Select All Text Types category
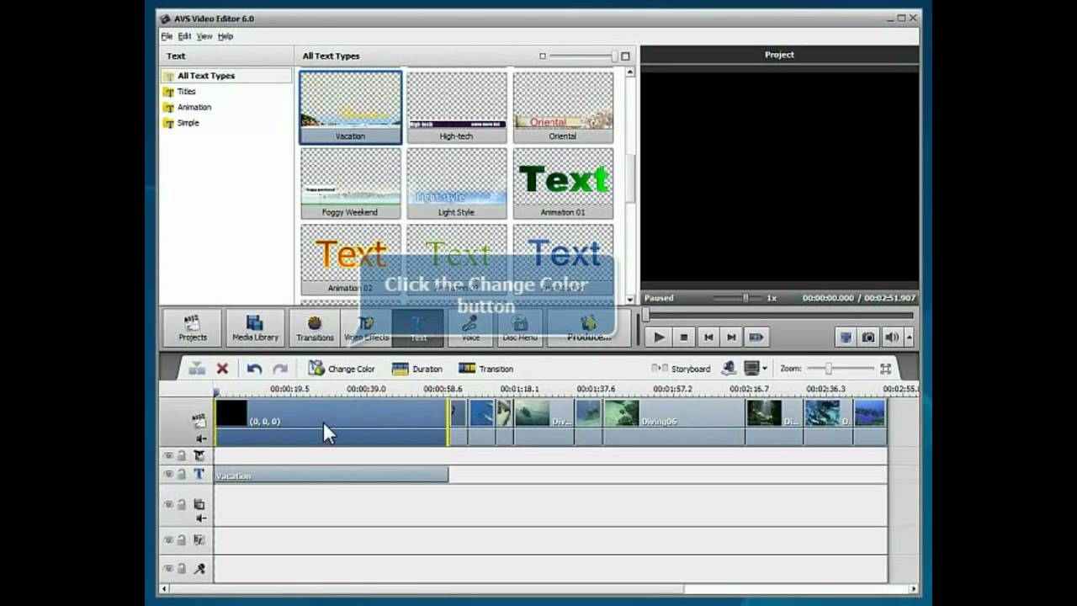Screen dimensions: 1077x606 225,76
